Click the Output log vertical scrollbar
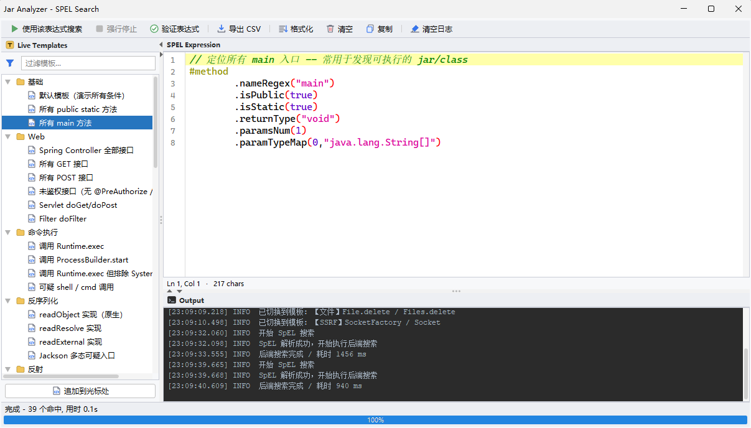Viewport: 751px width, 428px height. (746, 373)
